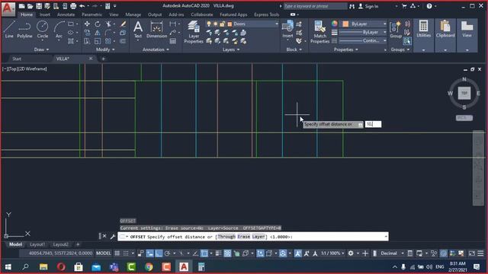Screen dimensions: 488x274
Task: Toggle drawing grid display in status bar
Action: [x=117, y=253]
